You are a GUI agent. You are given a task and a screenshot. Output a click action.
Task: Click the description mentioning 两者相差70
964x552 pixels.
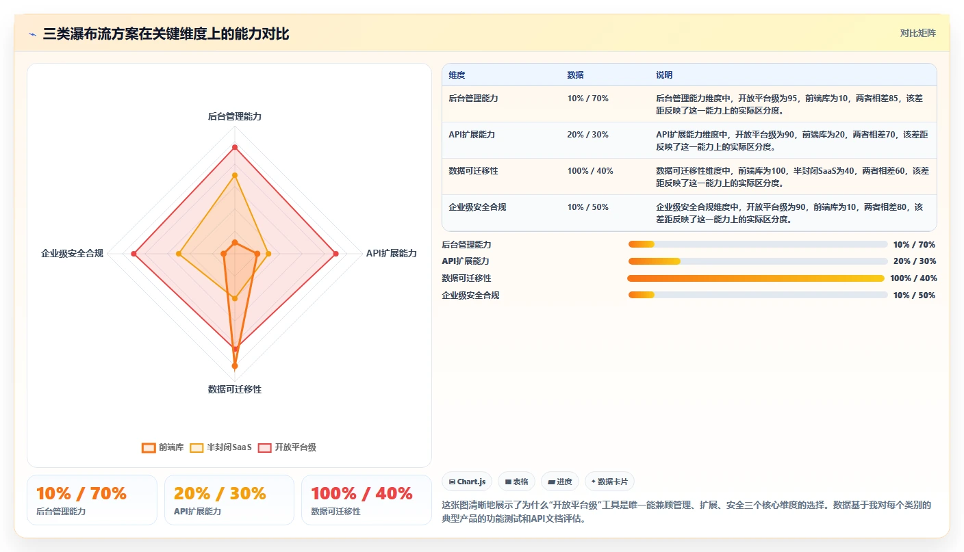(792, 140)
